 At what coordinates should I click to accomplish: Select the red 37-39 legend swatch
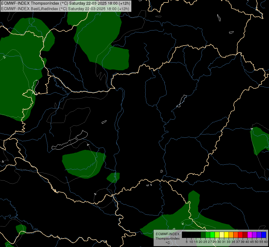point(240,235)
